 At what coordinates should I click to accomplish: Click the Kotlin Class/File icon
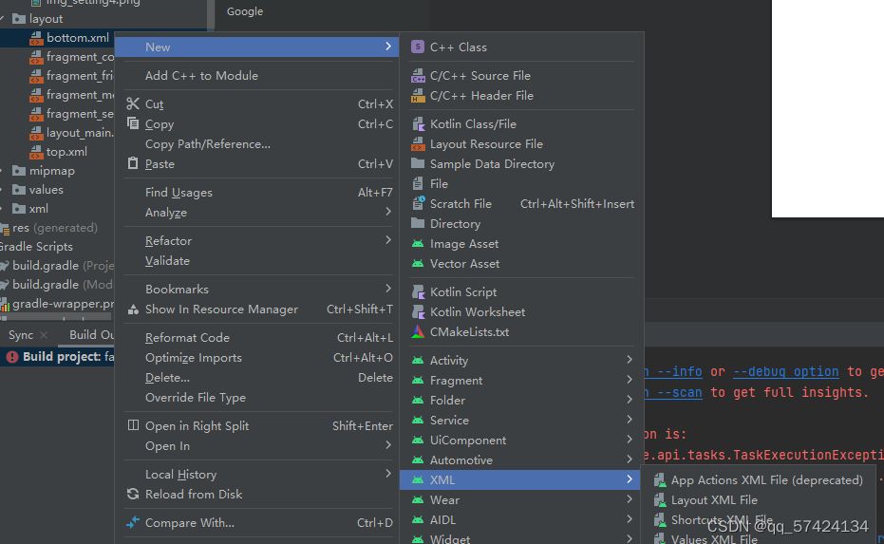(x=418, y=124)
